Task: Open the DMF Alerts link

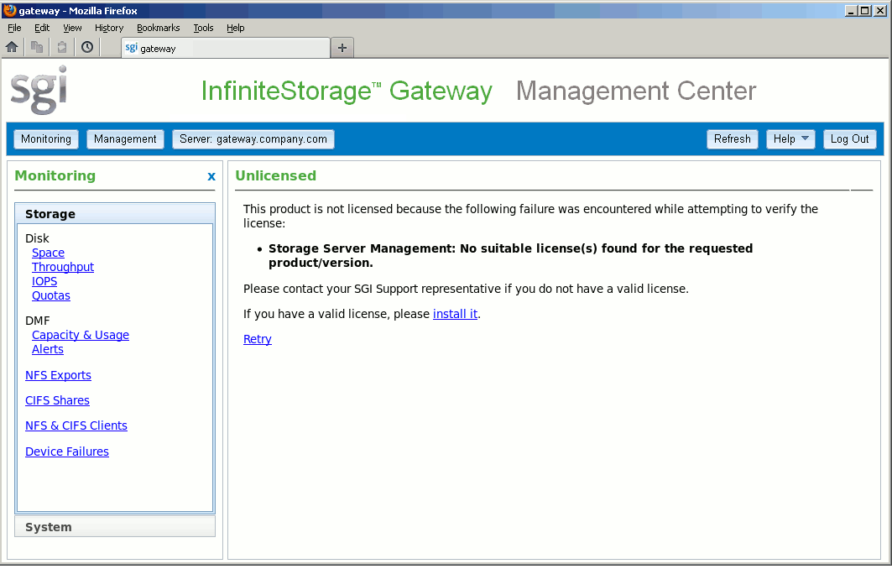Action: [48, 349]
